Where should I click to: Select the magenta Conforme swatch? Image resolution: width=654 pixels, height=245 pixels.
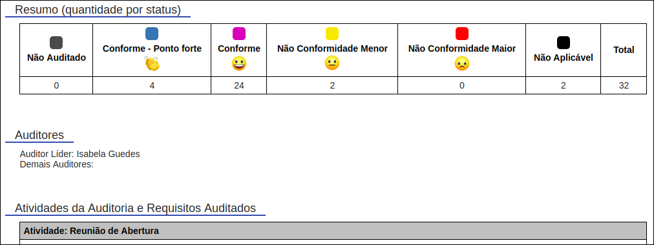[239, 34]
